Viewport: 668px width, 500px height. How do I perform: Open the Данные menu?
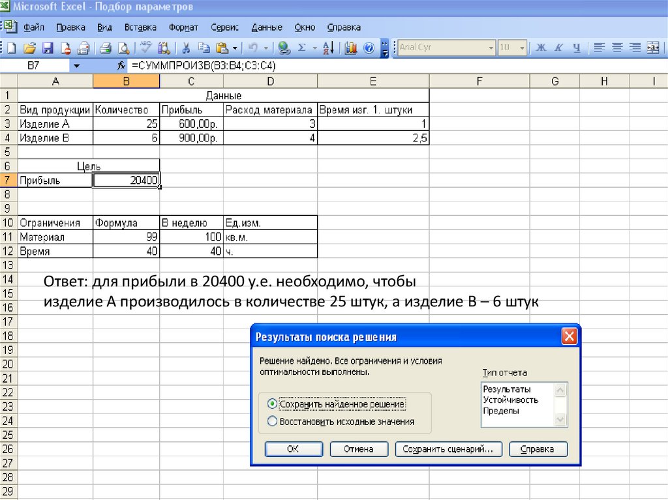266,27
